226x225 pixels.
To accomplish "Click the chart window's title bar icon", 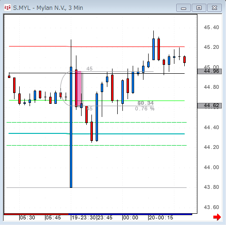I will tap(8, 8).
